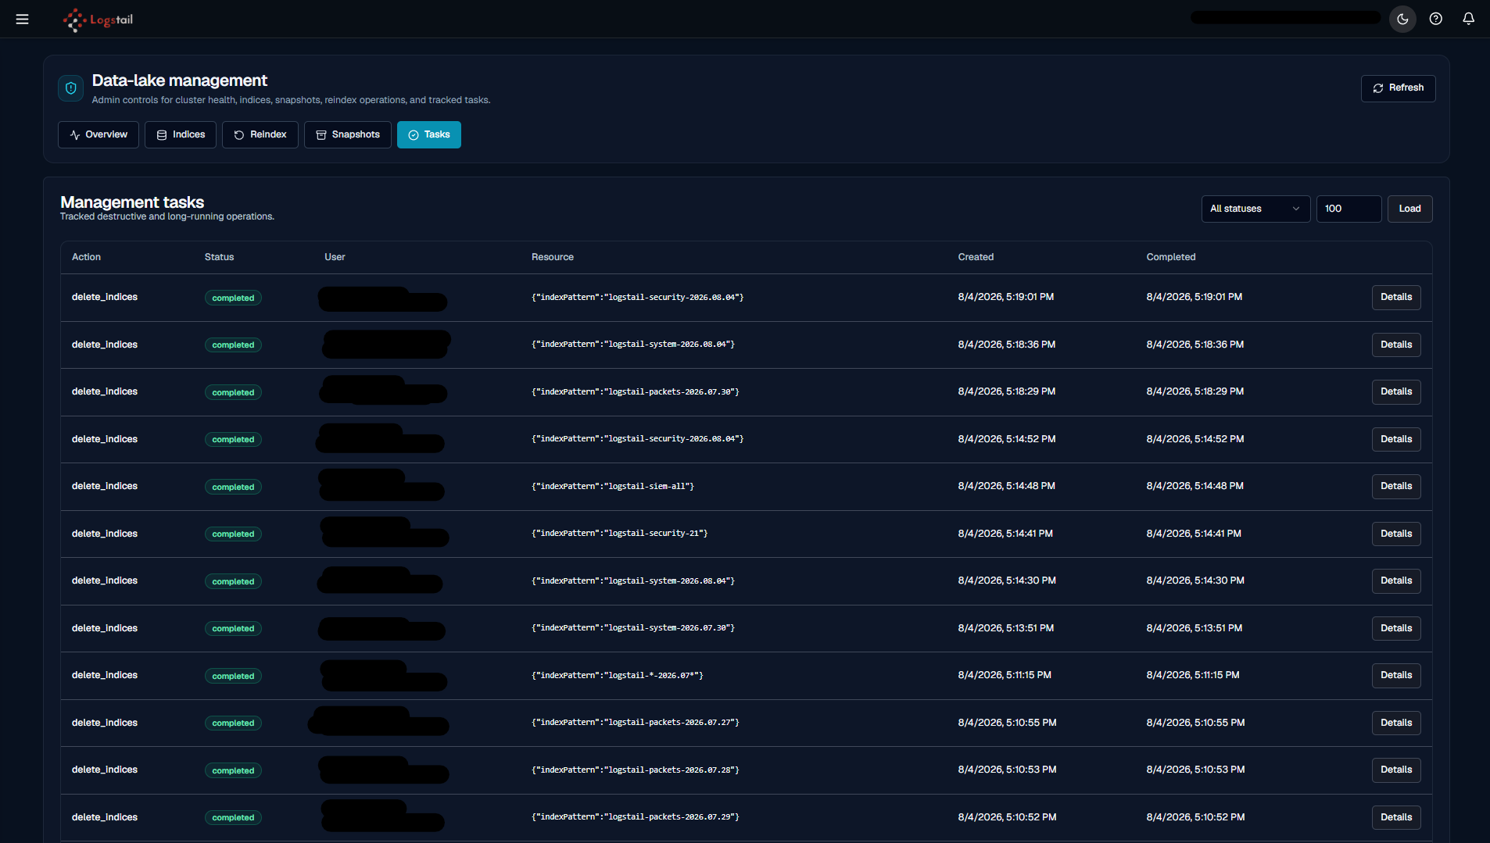Open Details for the logstail-*-2026.07* task
This screenshot has height=843, width=1490.
pos(1396,675)
